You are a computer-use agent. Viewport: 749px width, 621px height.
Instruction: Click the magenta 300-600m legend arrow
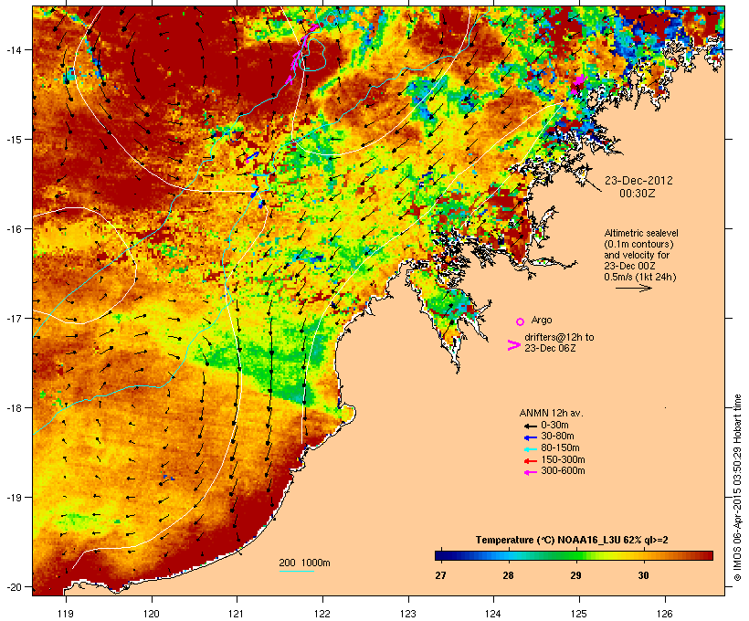530,472
